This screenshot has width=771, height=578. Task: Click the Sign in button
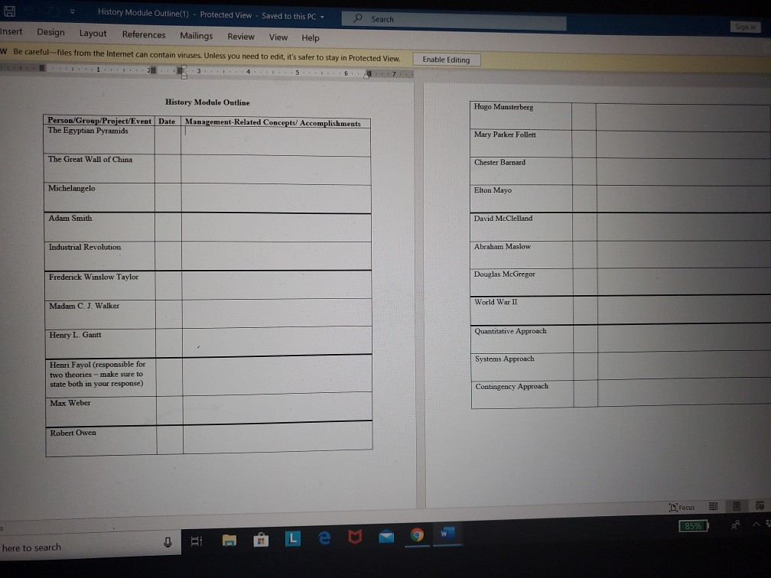745,25
